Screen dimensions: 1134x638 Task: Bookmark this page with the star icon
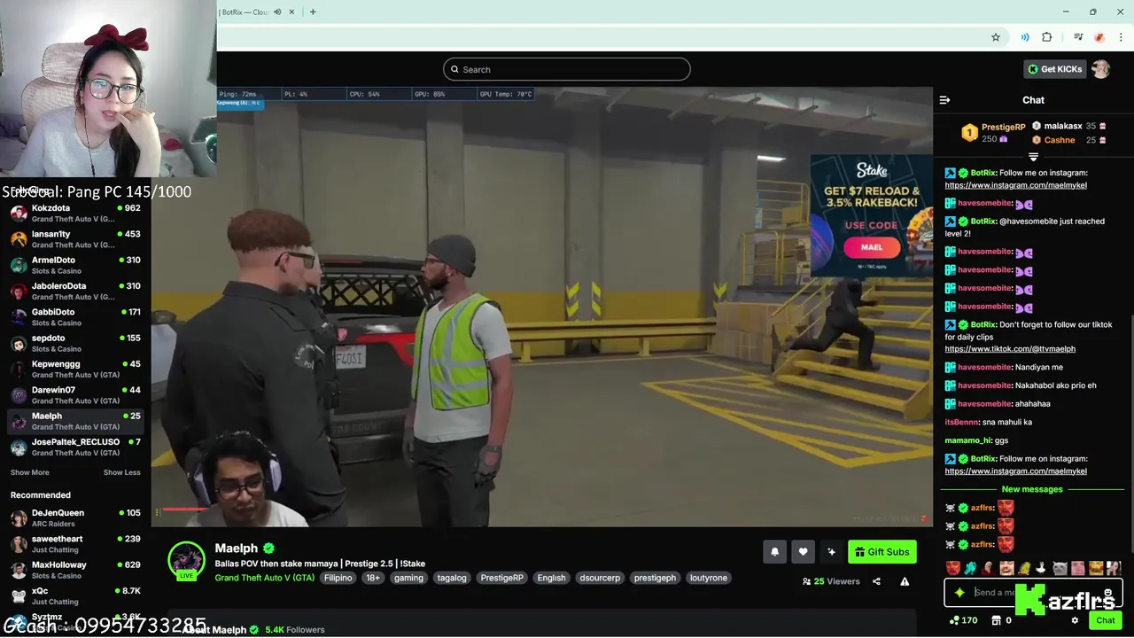point(996,37)
